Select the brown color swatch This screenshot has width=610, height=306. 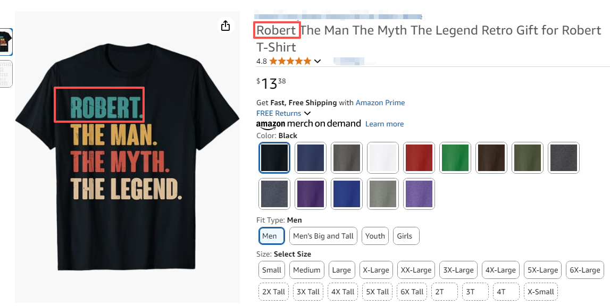click(x=491, y=158)
